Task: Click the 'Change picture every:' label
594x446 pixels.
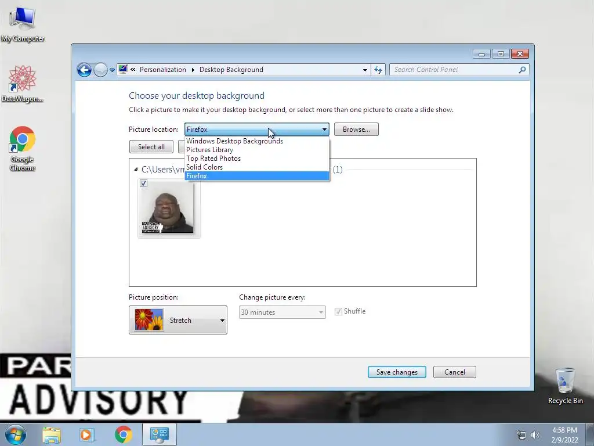Action: [273, 297]
